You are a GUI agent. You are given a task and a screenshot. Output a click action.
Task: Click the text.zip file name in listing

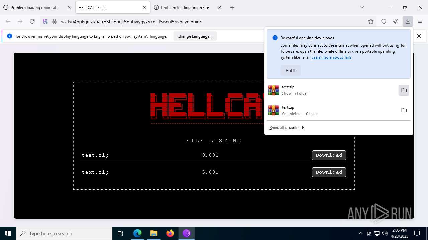pos(95,172)
